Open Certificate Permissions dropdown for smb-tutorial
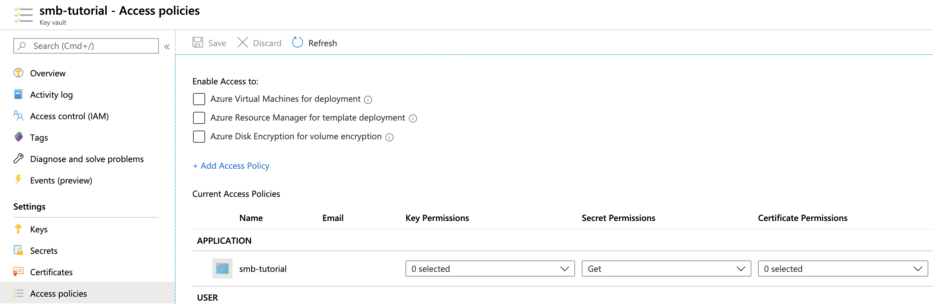Image resolution: width=933 pixels, height=304 pixels. [843, 269]
